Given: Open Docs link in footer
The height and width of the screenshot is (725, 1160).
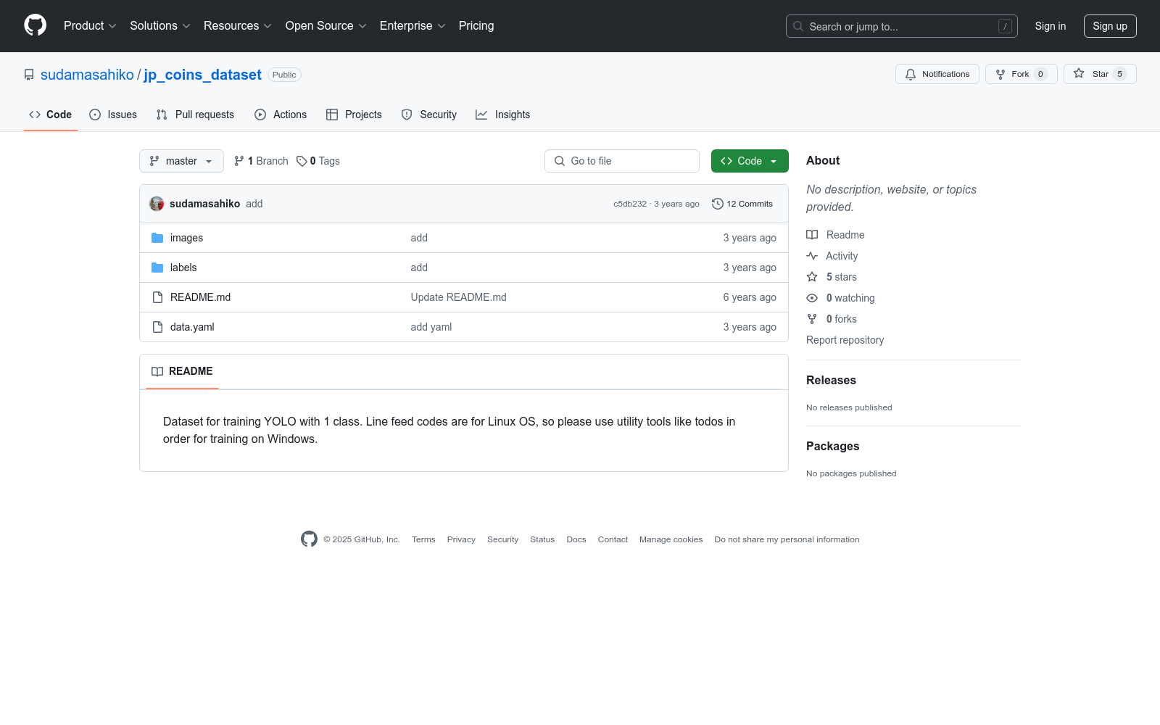Looking at the screenshot, I should click(576, 539).
